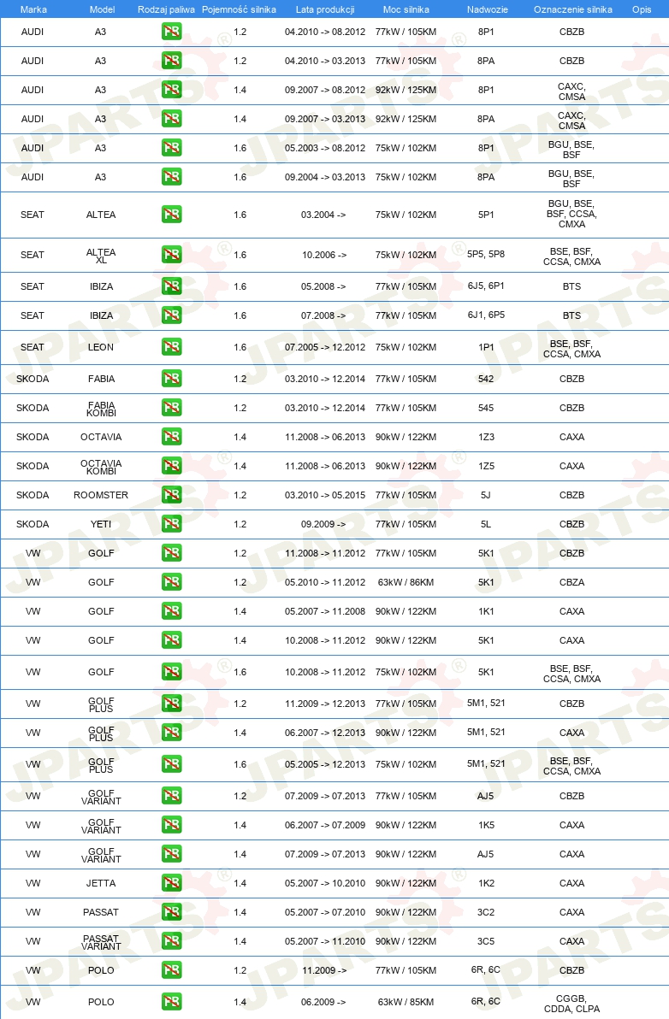Click the Model column header

102,9
